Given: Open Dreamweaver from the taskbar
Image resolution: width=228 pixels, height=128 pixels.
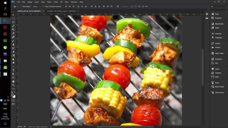Looking at the screenshot, I should click(5, 41).
